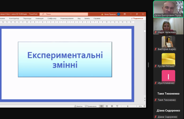Click the Поделиться share button

click(137, 18)
